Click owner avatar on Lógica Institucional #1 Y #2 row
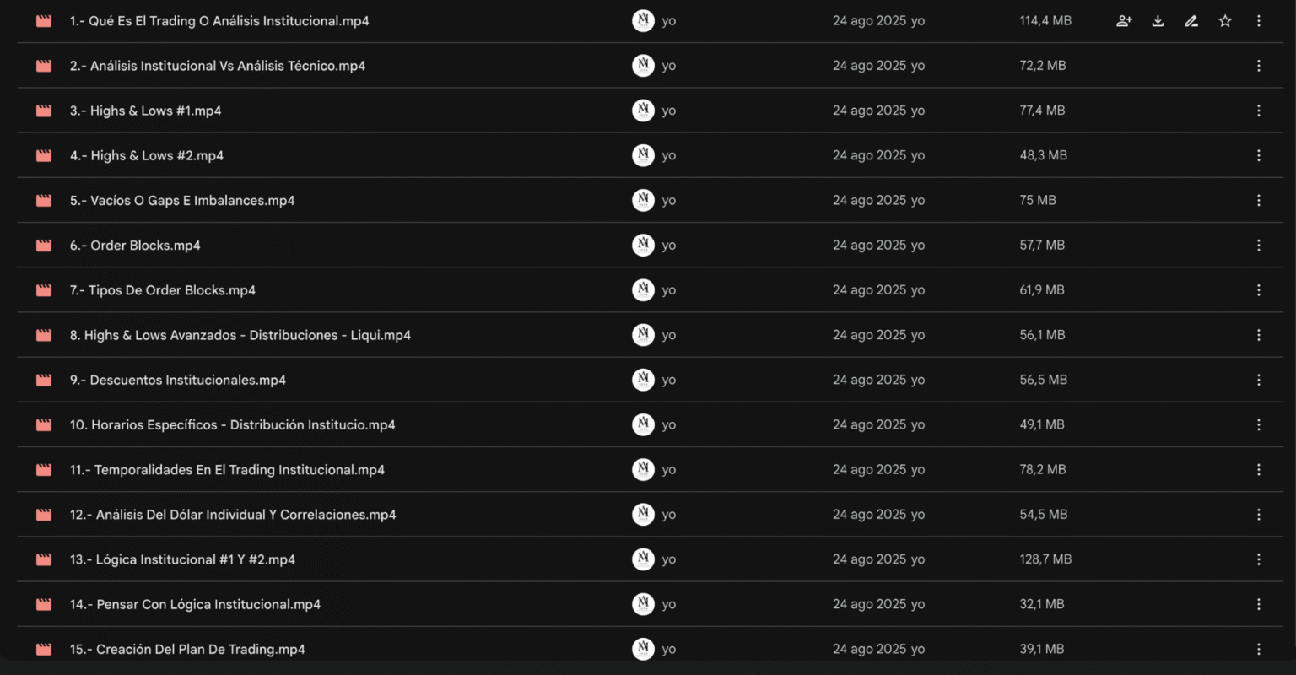 [x=643, y=559]
